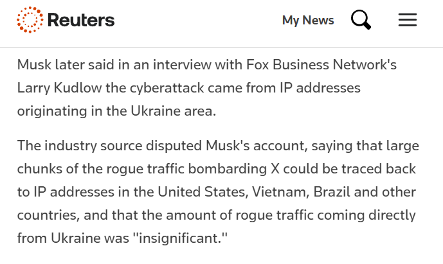Go to My News

pyautogui.click(x=308, y=21)
